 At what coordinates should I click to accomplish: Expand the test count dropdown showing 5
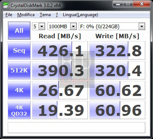tap(42, 26)
